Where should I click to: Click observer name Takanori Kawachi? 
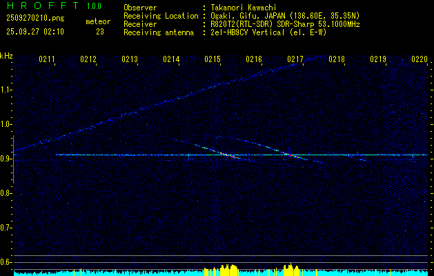[x=244, y=8]
